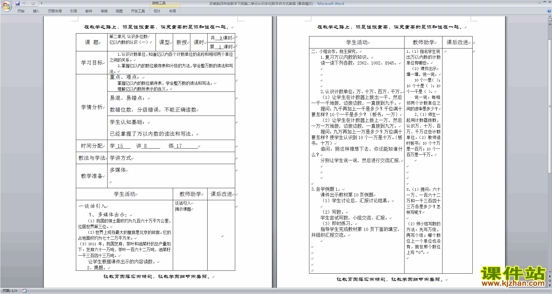552x294 pixels.
Task: Open the table tools 设计 tab
Action: 157,11
